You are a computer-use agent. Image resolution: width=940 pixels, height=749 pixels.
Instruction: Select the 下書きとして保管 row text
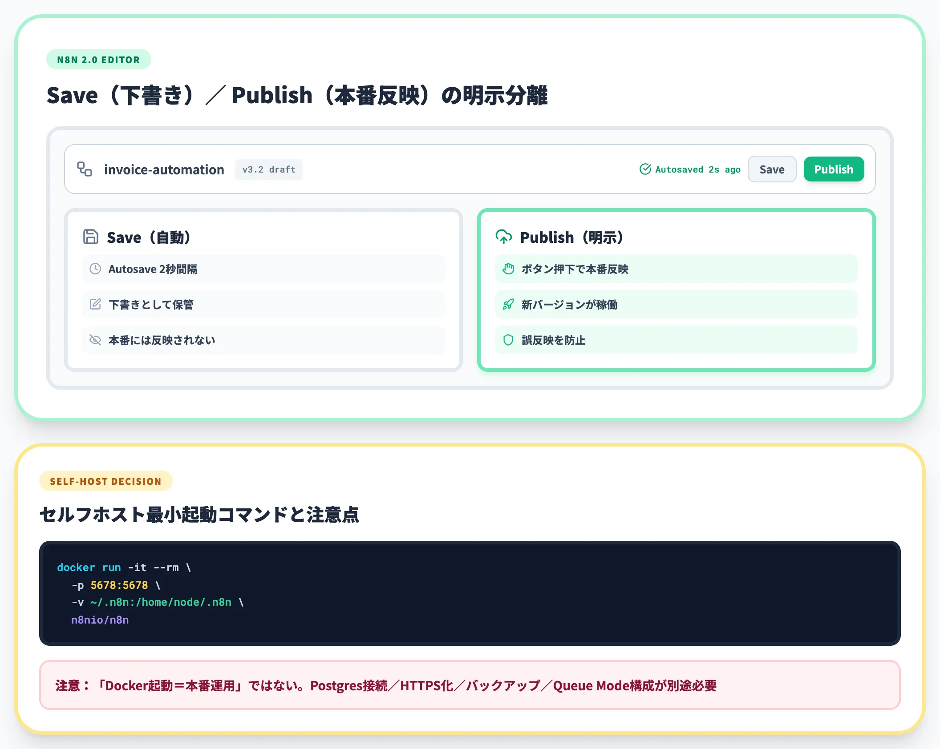(151, 305)
